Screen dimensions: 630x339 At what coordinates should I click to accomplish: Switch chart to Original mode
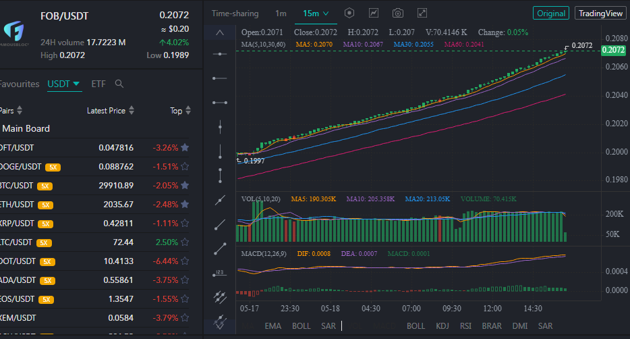(551, 14)
